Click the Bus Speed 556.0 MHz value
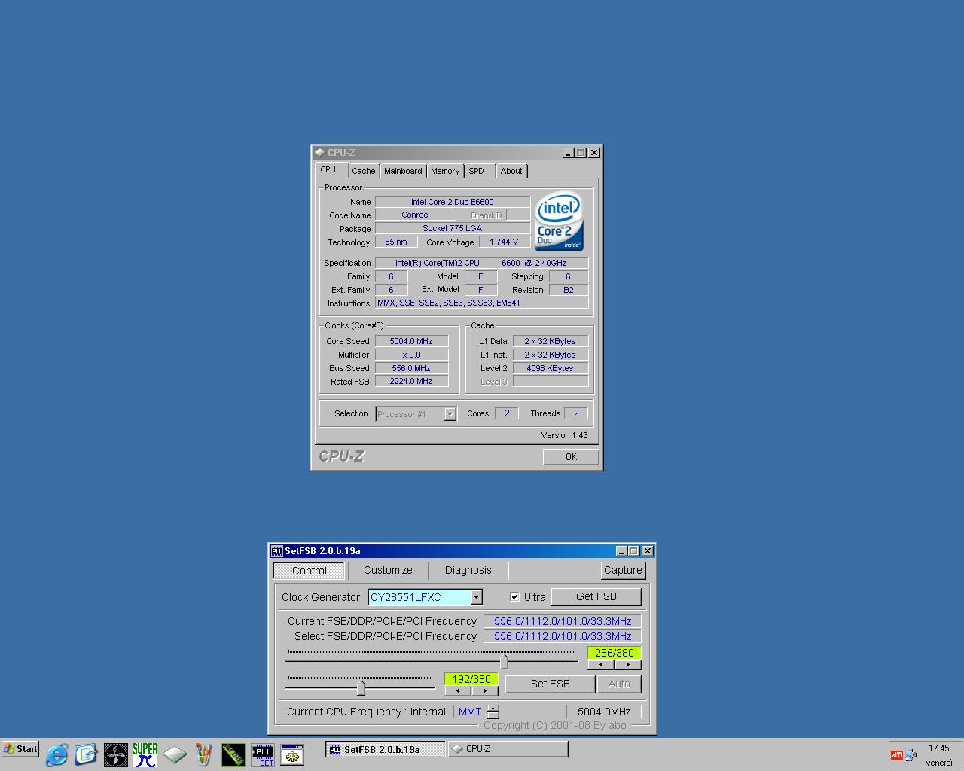Image resolution: width=964 pixels, height=771 pixels. pyautogui.click(x=411, y=369)
